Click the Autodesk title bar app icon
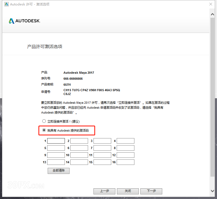 click(6, 4)
